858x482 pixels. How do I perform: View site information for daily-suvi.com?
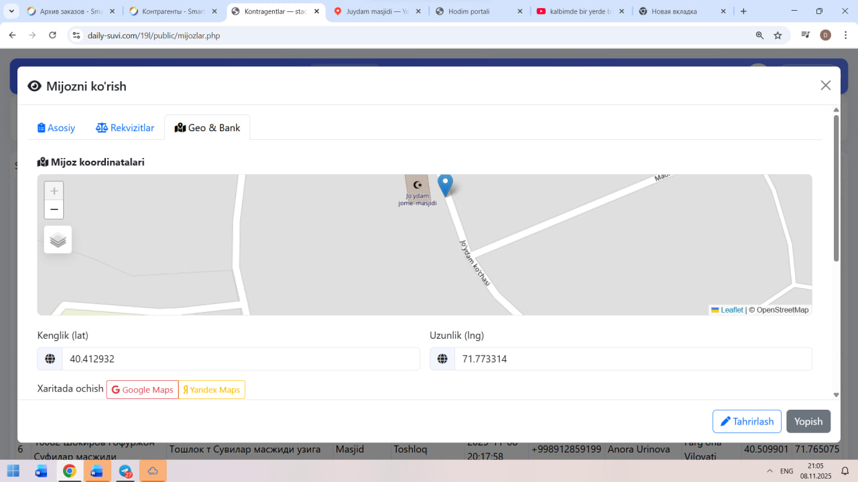coord(76,35)
